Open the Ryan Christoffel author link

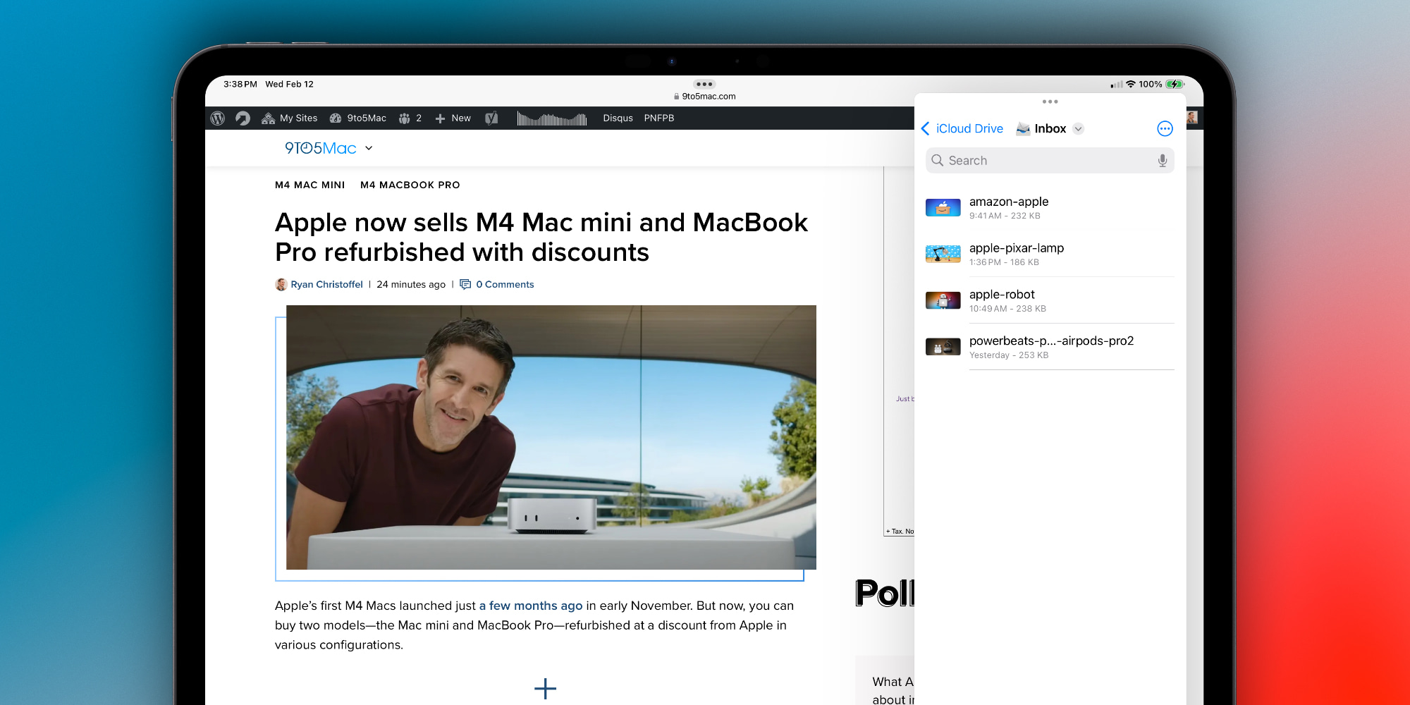click(x=327, y=284)
